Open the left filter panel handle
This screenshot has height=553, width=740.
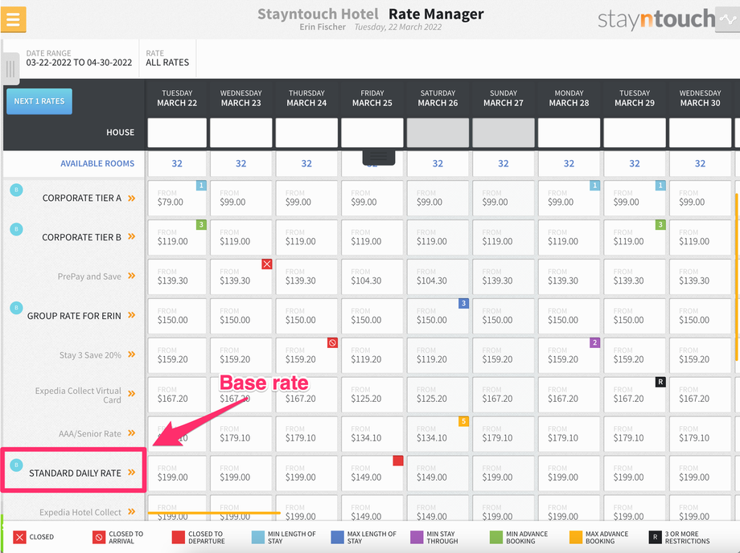coord(10,69)
